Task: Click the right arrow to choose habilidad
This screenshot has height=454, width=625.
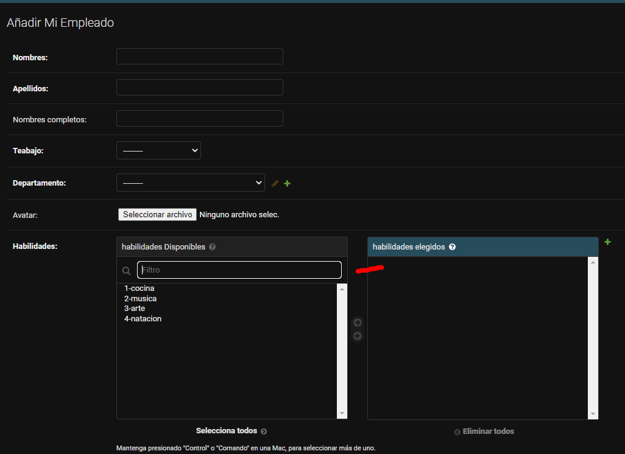Action: [x=358, y=323]
